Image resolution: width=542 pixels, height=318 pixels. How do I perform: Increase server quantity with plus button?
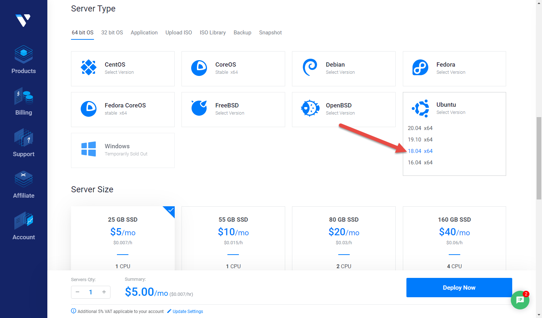[x=104, y=292]
